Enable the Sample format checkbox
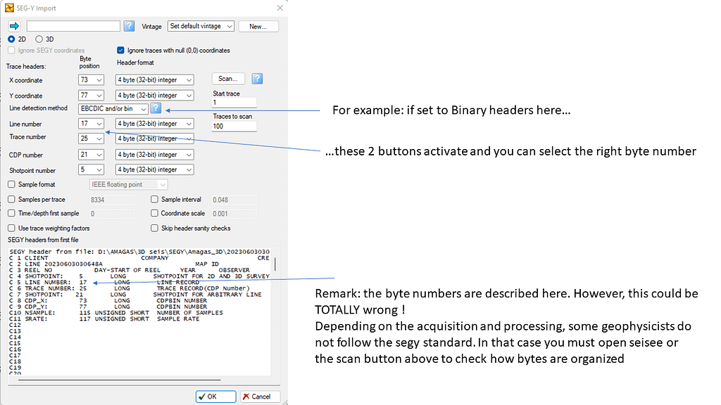This screenshot has height=405, width=721. click(11, 184)
